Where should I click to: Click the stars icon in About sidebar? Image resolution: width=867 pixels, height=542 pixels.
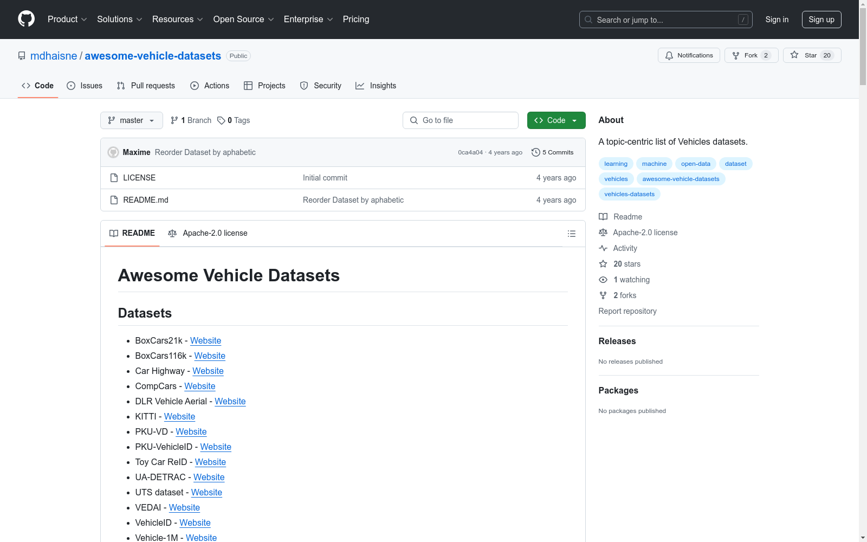(603, 264)
